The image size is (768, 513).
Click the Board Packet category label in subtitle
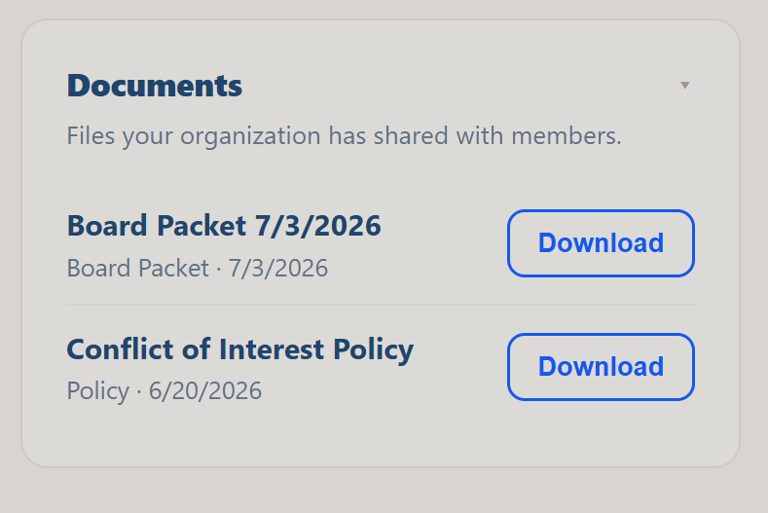(x=138, y=269)
